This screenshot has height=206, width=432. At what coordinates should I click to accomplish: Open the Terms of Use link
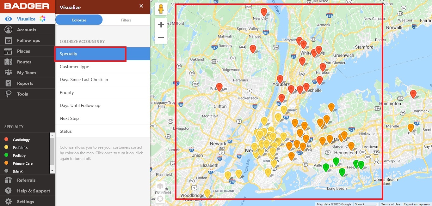point(391,204)
